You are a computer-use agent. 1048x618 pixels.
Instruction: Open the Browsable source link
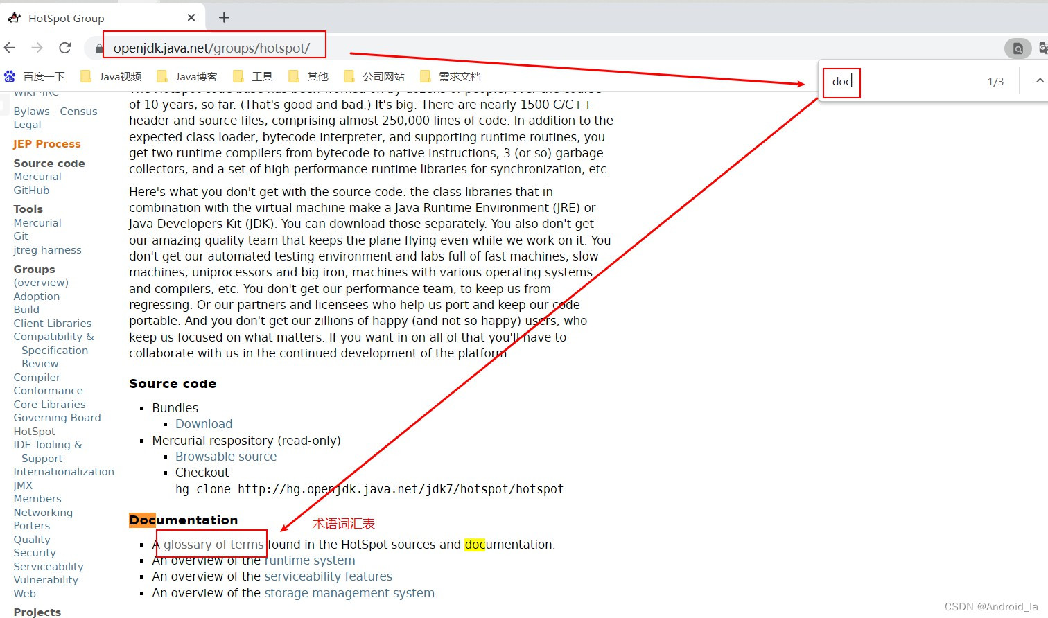coord(226,457)
